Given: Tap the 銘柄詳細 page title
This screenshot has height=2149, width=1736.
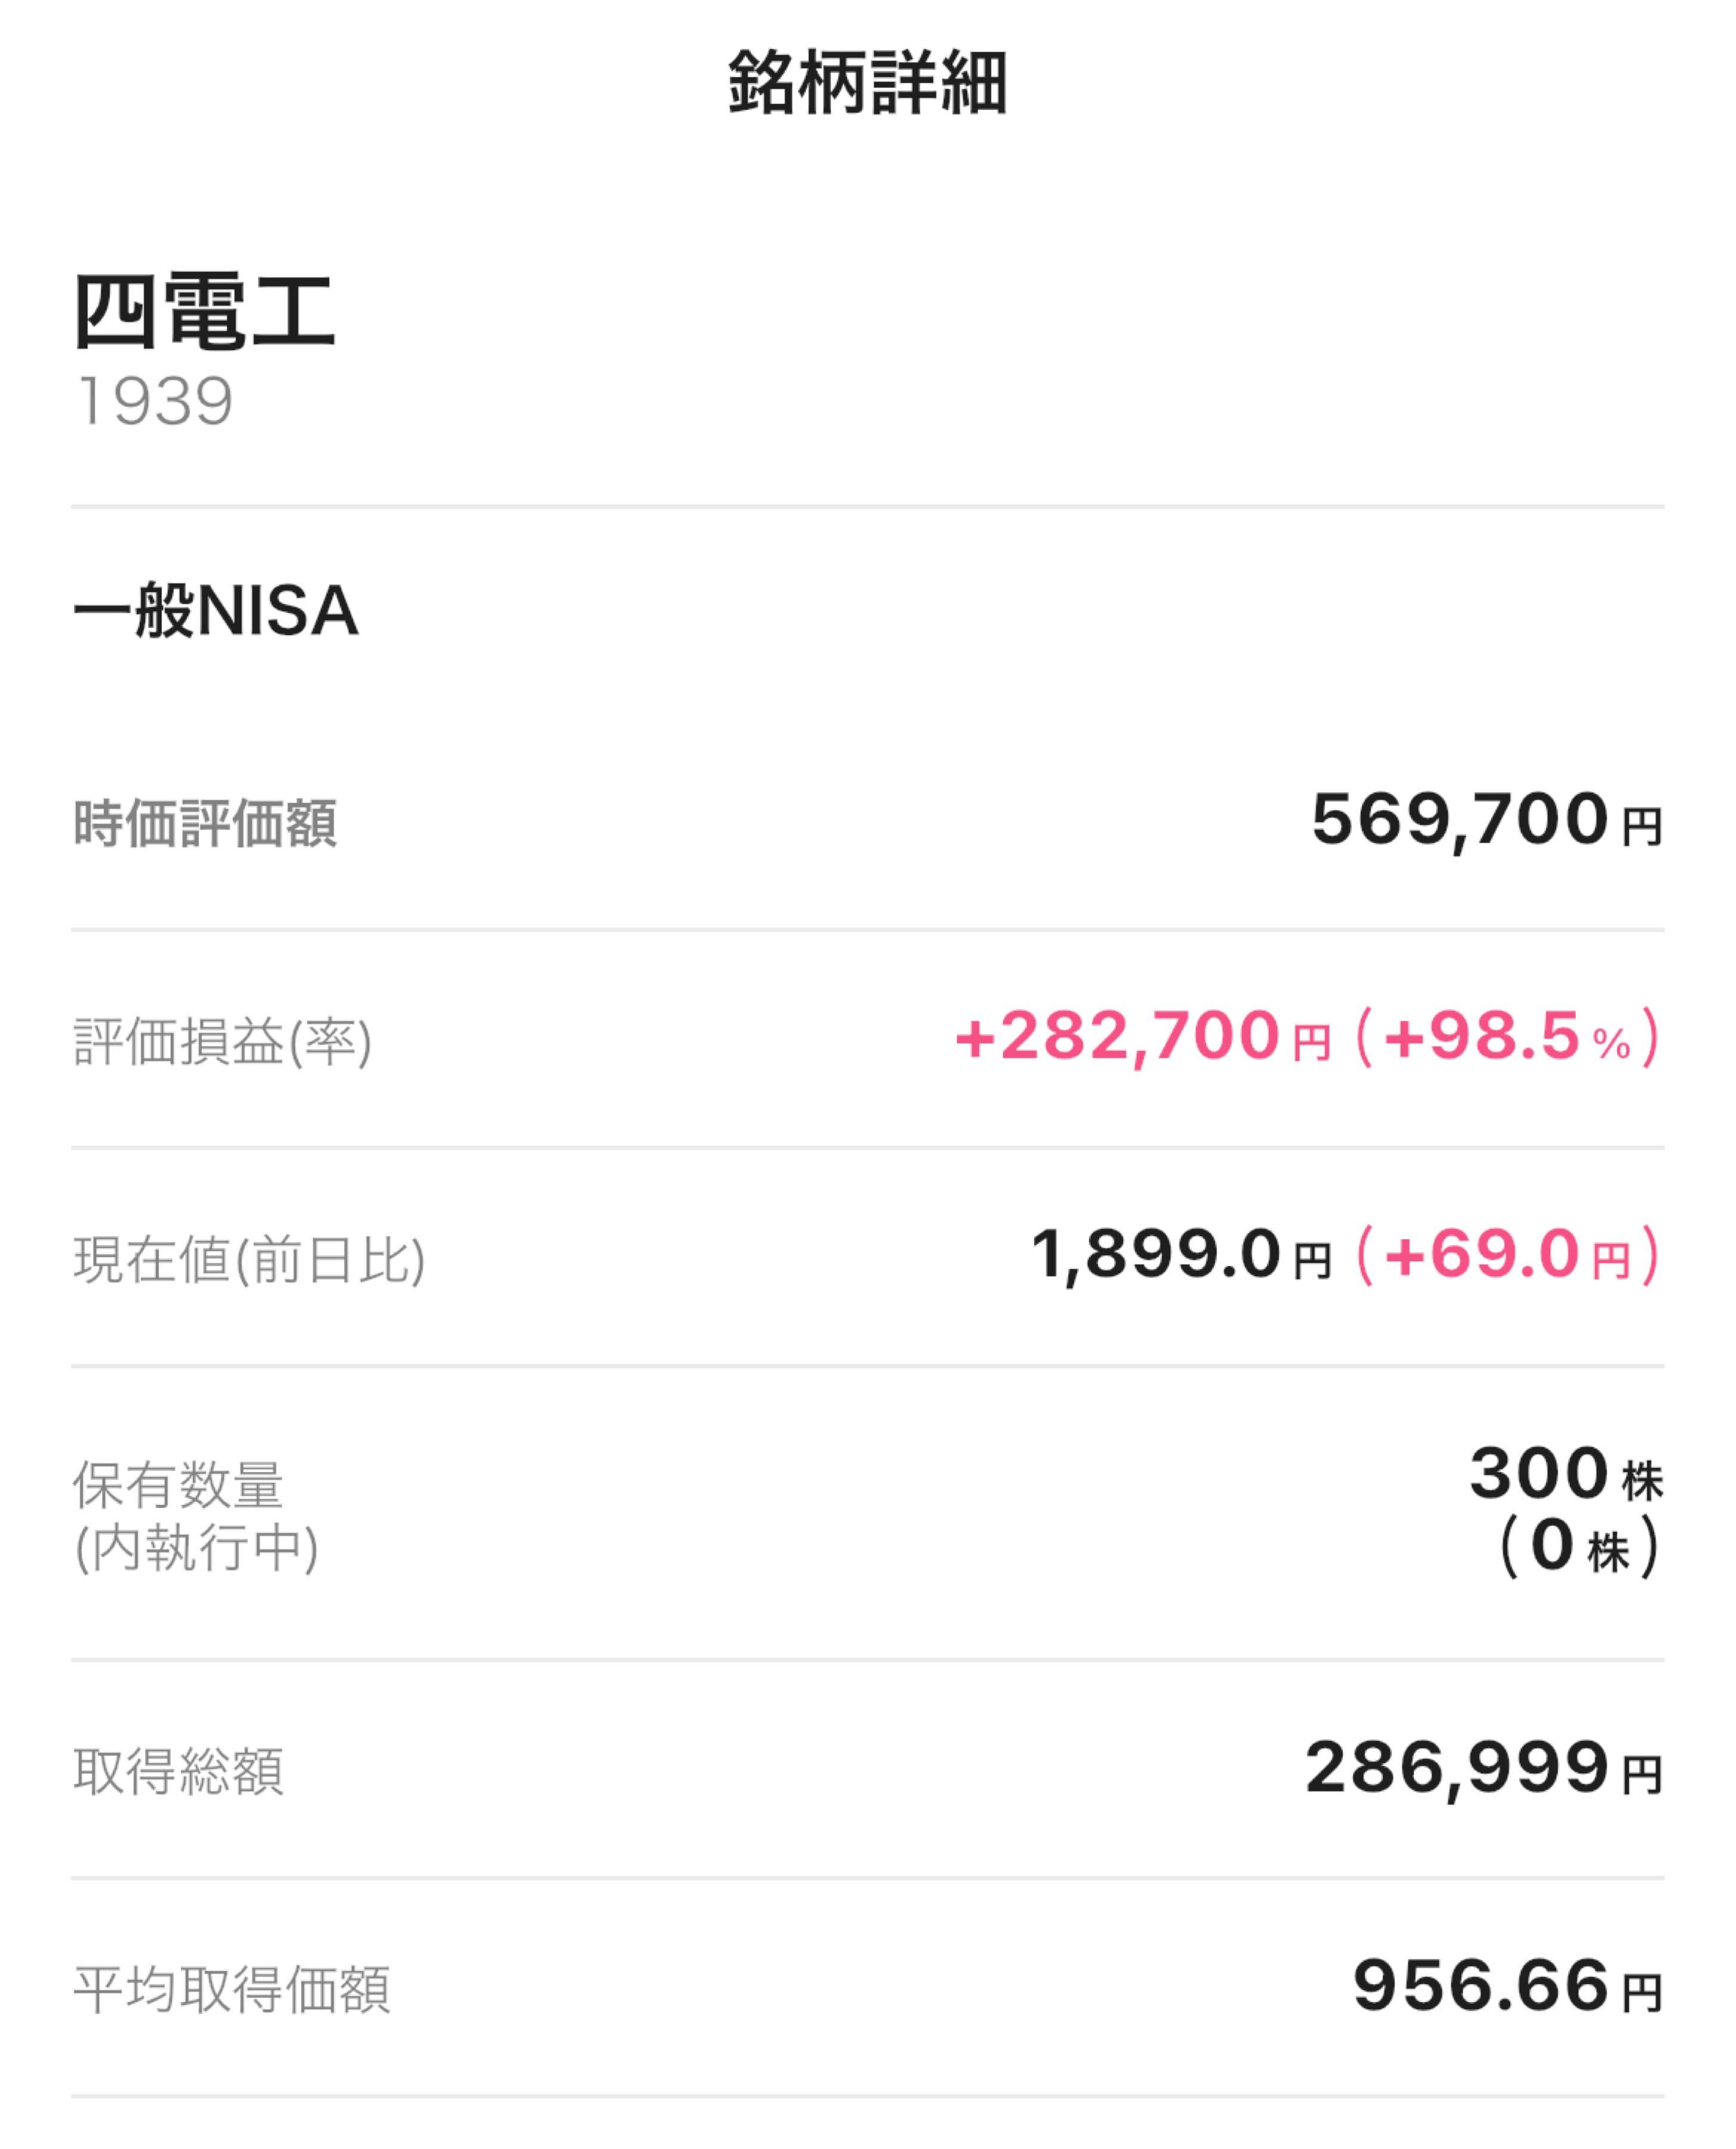Looking at the screenshot, I should 867,84.
